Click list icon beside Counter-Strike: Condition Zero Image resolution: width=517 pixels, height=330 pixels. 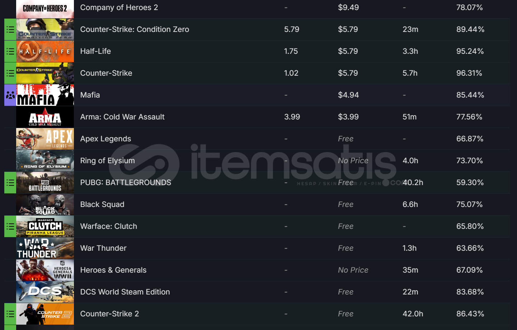tap(10, 29)
